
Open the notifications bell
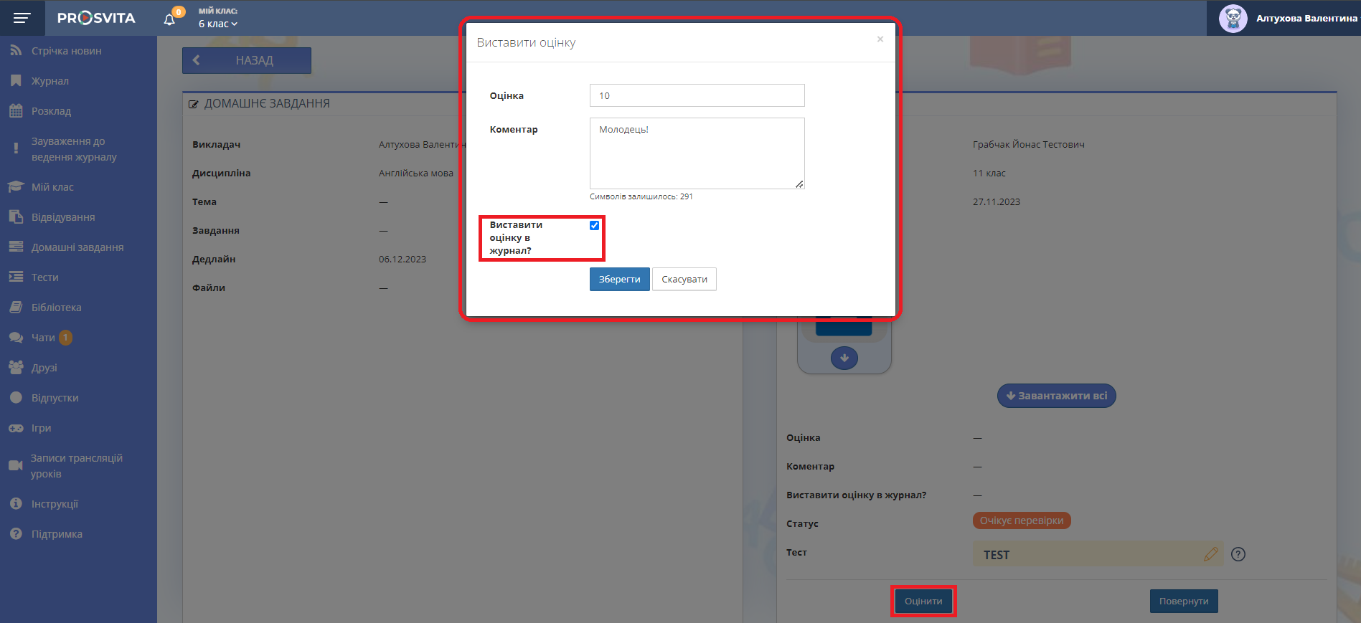pyautogui.click(x=169, y=19)
